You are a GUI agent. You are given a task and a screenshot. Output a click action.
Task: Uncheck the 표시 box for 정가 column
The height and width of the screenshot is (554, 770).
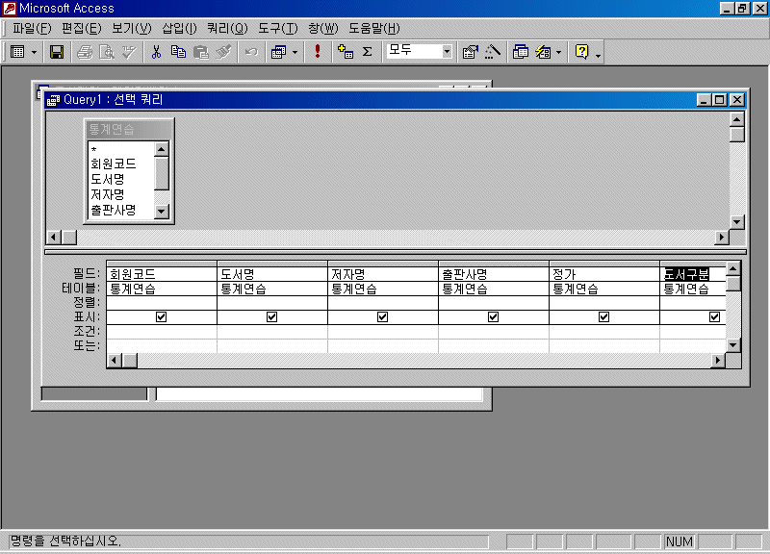pos(604,317)
